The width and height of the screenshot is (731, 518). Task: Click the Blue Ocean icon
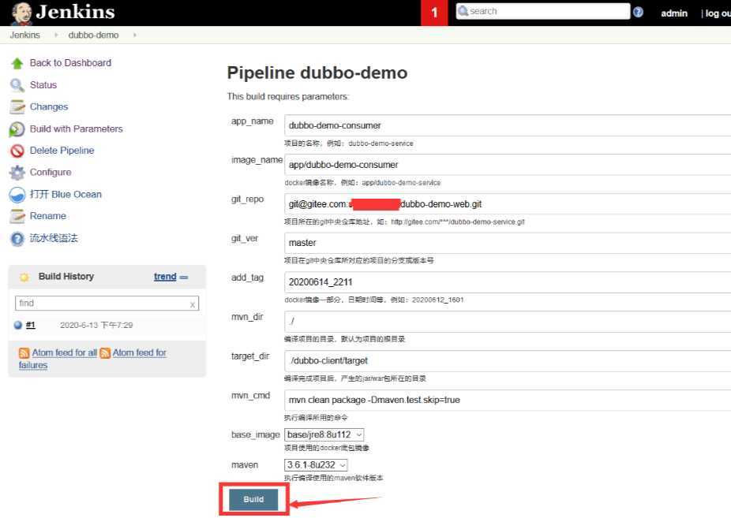(17, 195)
